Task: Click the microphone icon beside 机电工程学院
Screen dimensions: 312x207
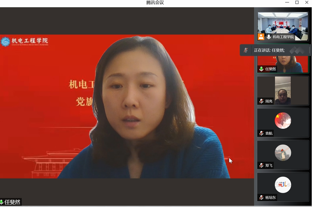Action: (269, 37)
